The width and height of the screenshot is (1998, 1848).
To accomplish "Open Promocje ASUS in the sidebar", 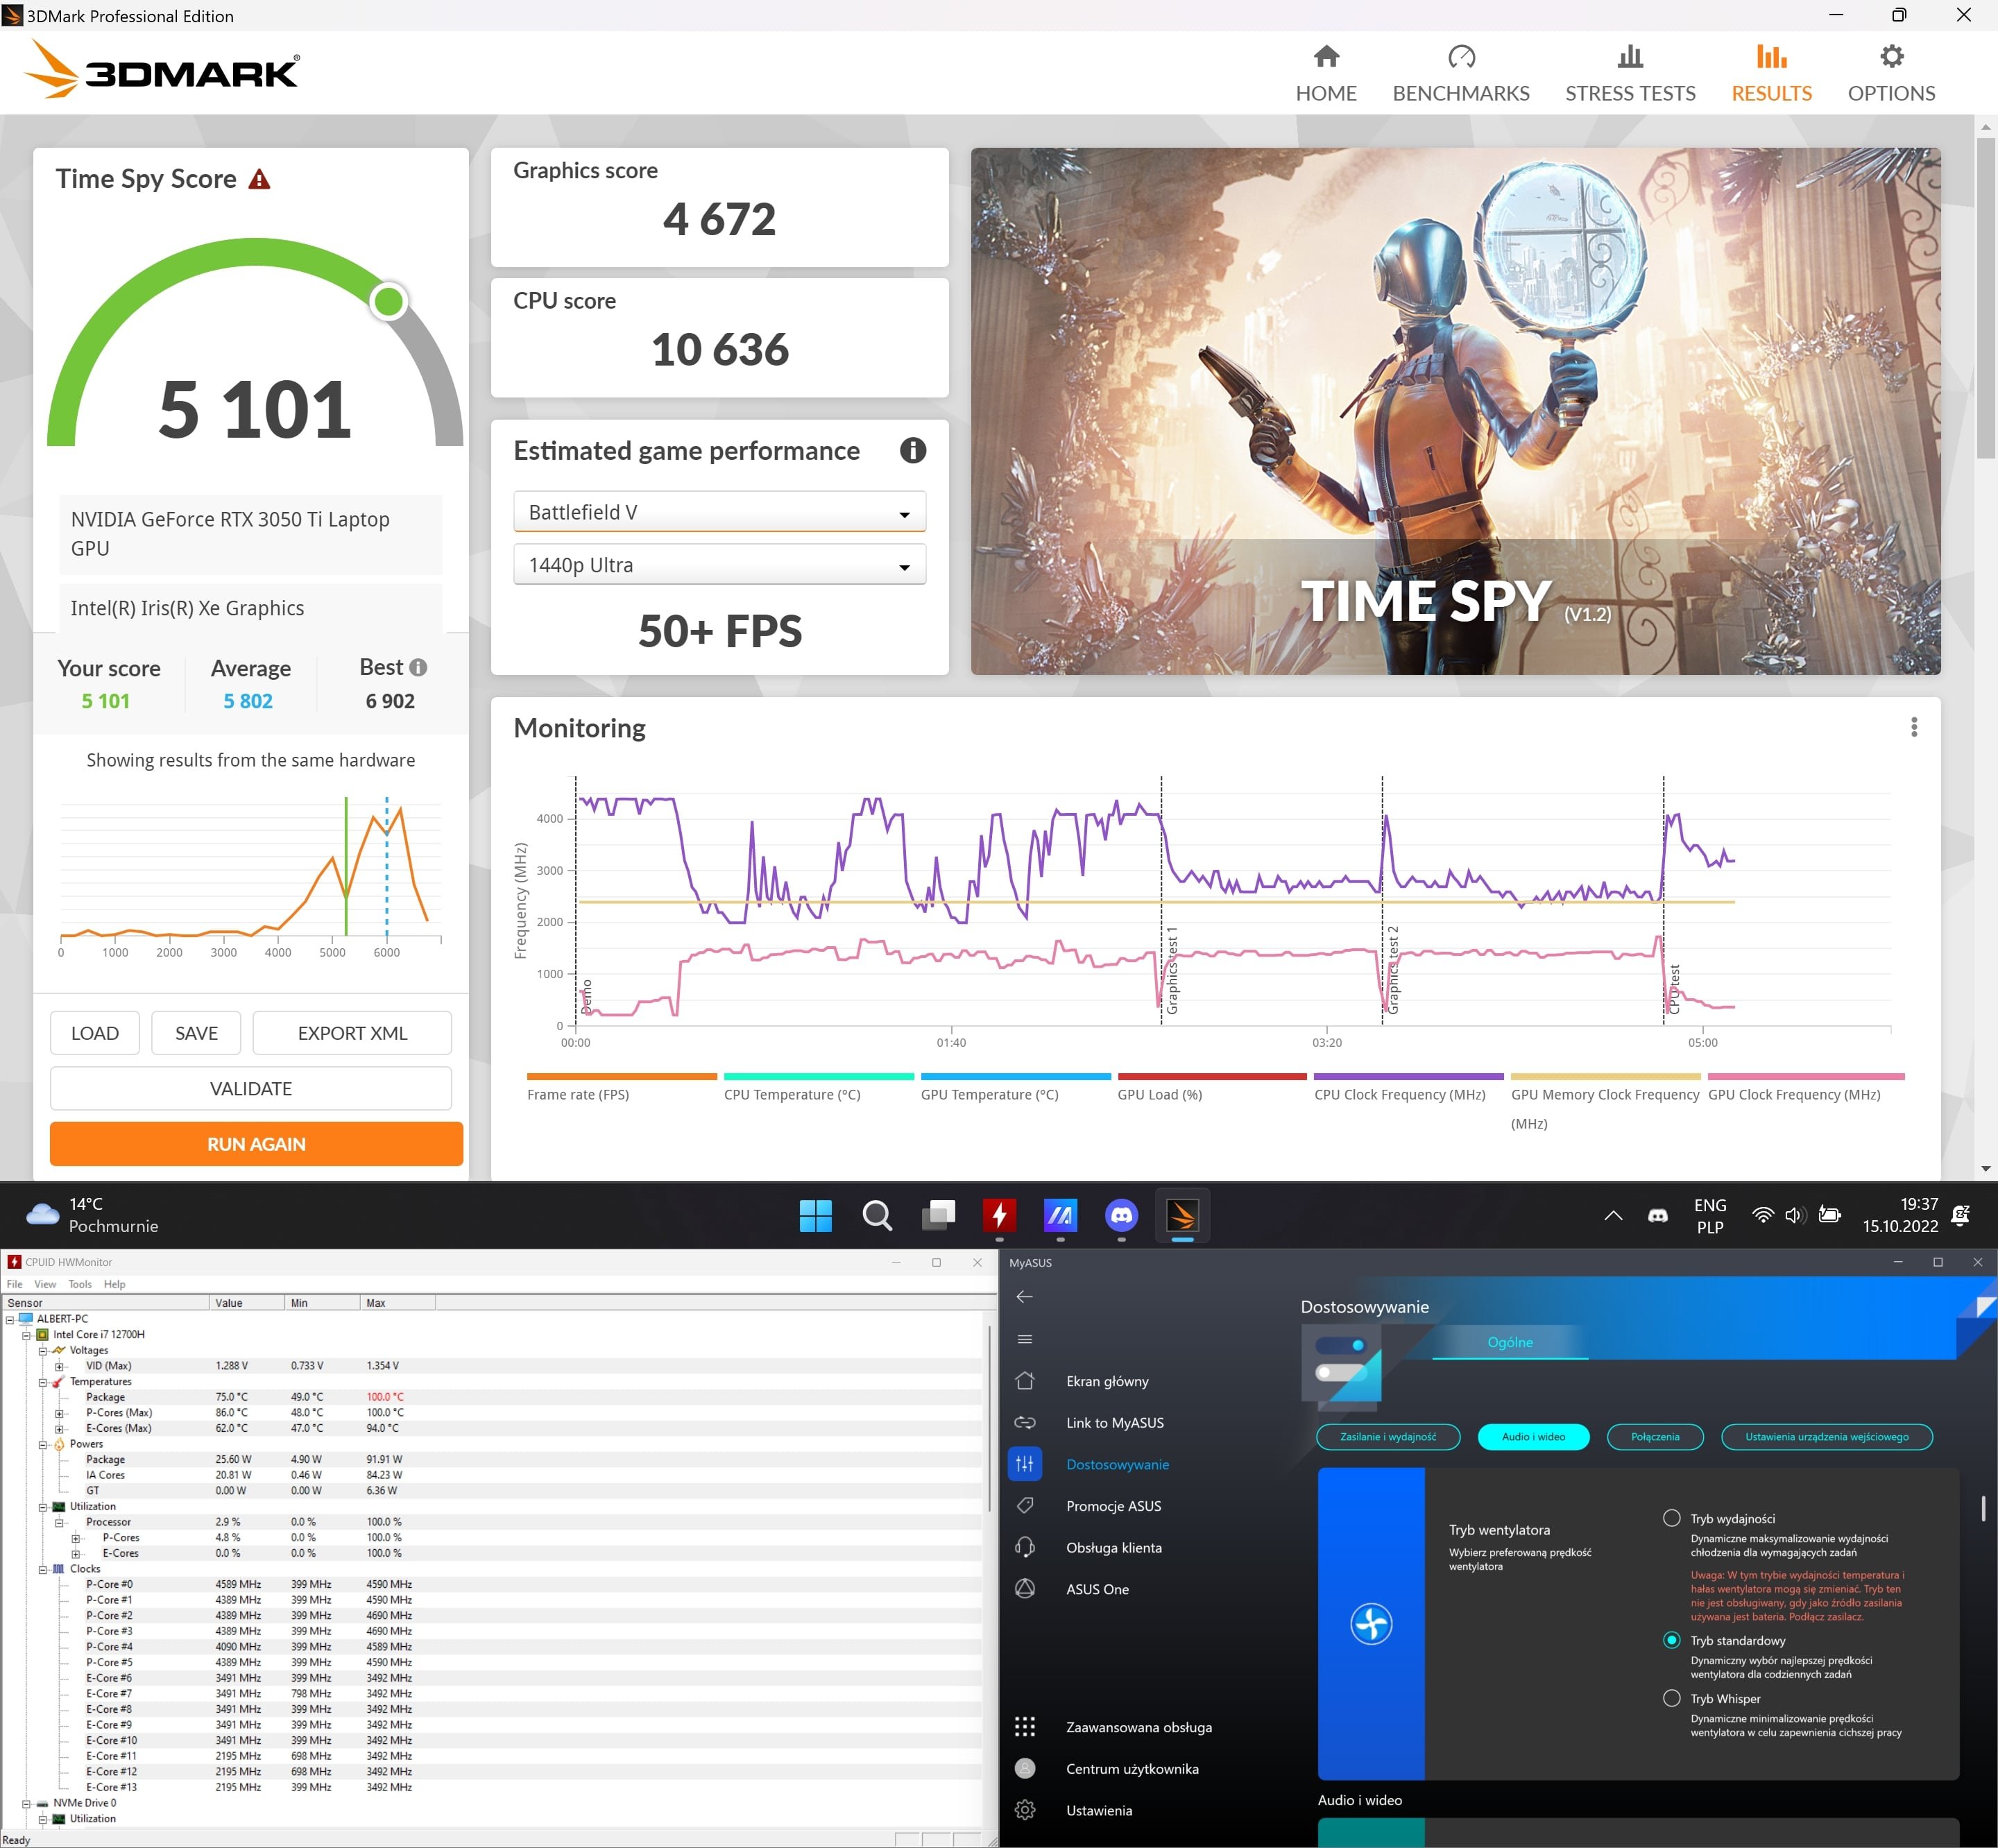I will 1113,1506.
